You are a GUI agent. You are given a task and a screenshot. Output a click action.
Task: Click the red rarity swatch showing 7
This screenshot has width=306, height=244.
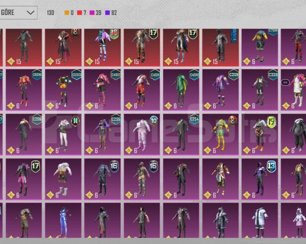(x=79, y=13)
